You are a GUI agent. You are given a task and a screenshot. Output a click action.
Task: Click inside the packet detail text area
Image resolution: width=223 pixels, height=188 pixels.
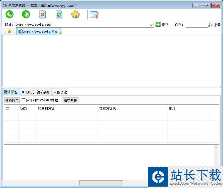pyautogui.click(x=109, y=162)
